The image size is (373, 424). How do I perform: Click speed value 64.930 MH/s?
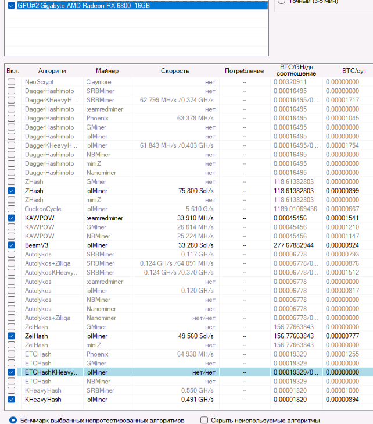[195, 354]
